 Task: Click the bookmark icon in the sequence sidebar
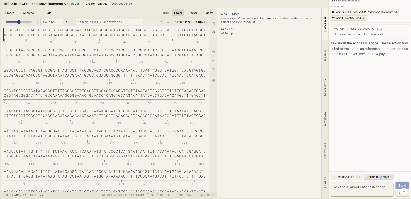tap(213, 24)
